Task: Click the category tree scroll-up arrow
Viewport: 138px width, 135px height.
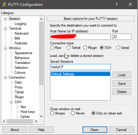Action: pos(41,19)
